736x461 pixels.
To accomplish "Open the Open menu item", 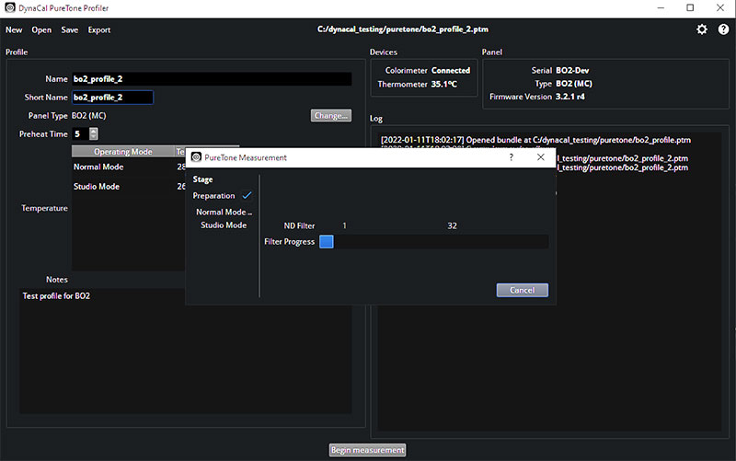I will (x=41, y=29).
